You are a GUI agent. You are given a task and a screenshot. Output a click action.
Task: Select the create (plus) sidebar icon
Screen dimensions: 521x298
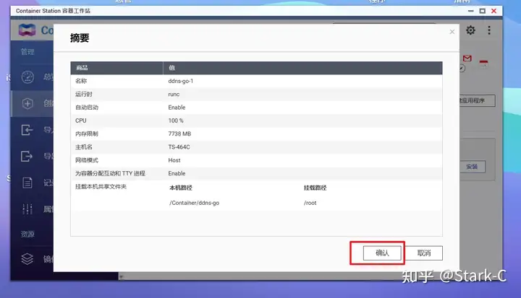pos(27,103)
